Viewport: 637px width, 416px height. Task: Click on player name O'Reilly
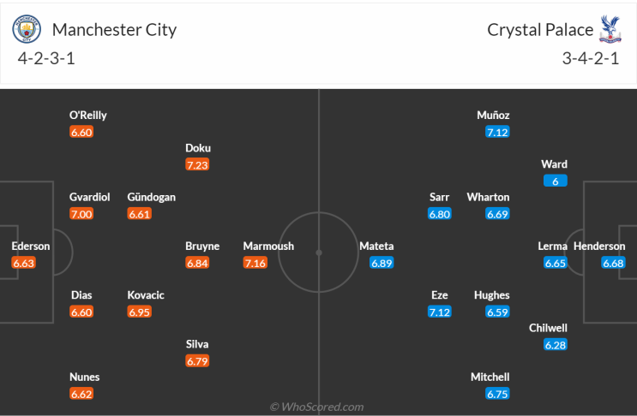(x=88, y=115)
